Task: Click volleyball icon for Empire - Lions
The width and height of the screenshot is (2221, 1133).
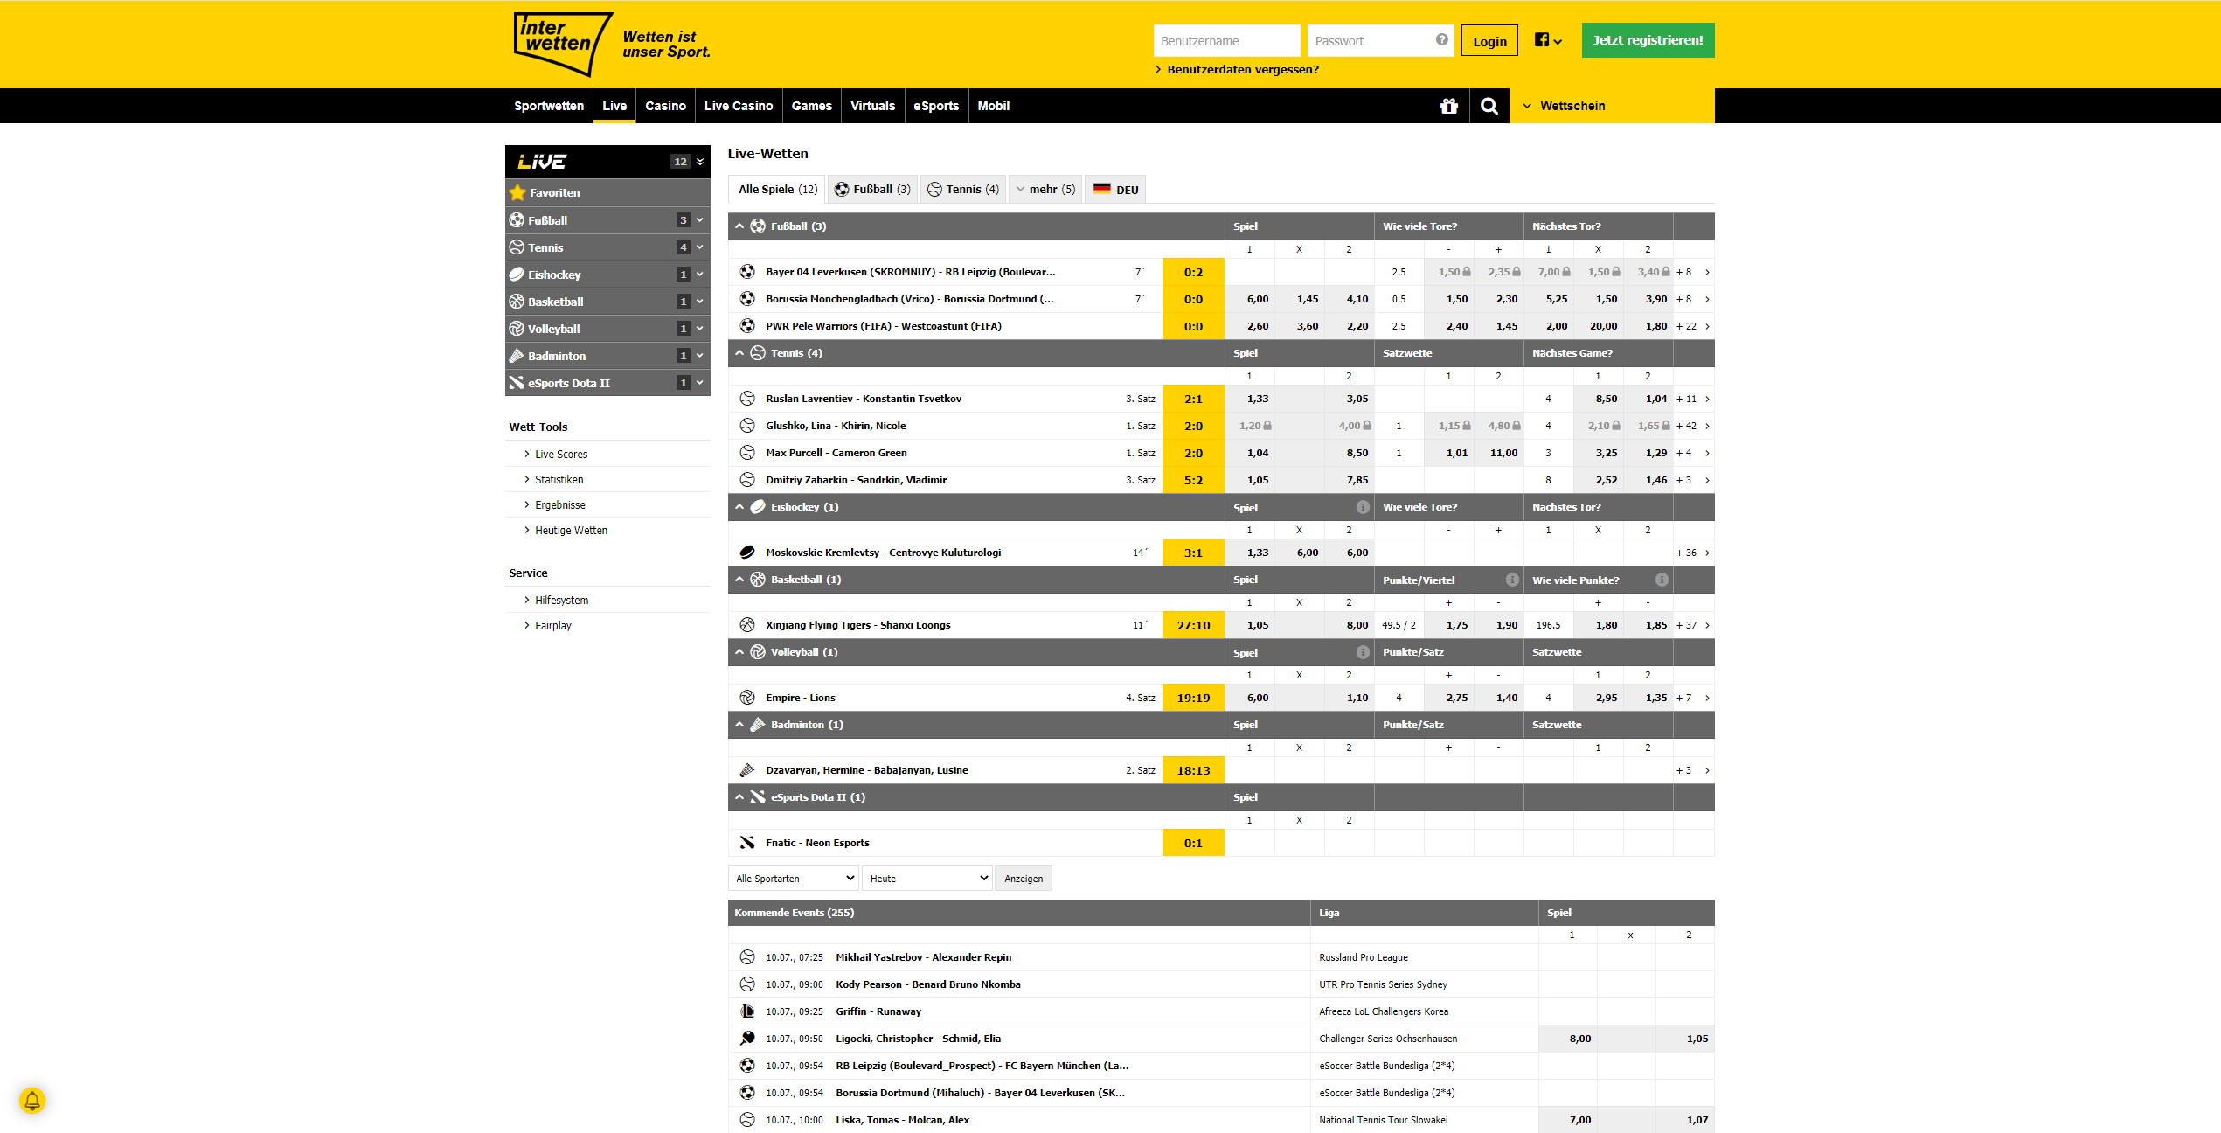Action: [747, 698]
